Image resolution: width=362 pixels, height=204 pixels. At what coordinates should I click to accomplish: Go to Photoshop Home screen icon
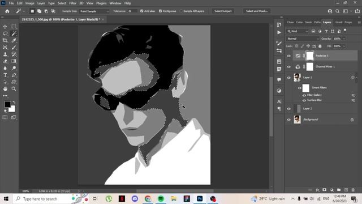click(x=7, y=11)
